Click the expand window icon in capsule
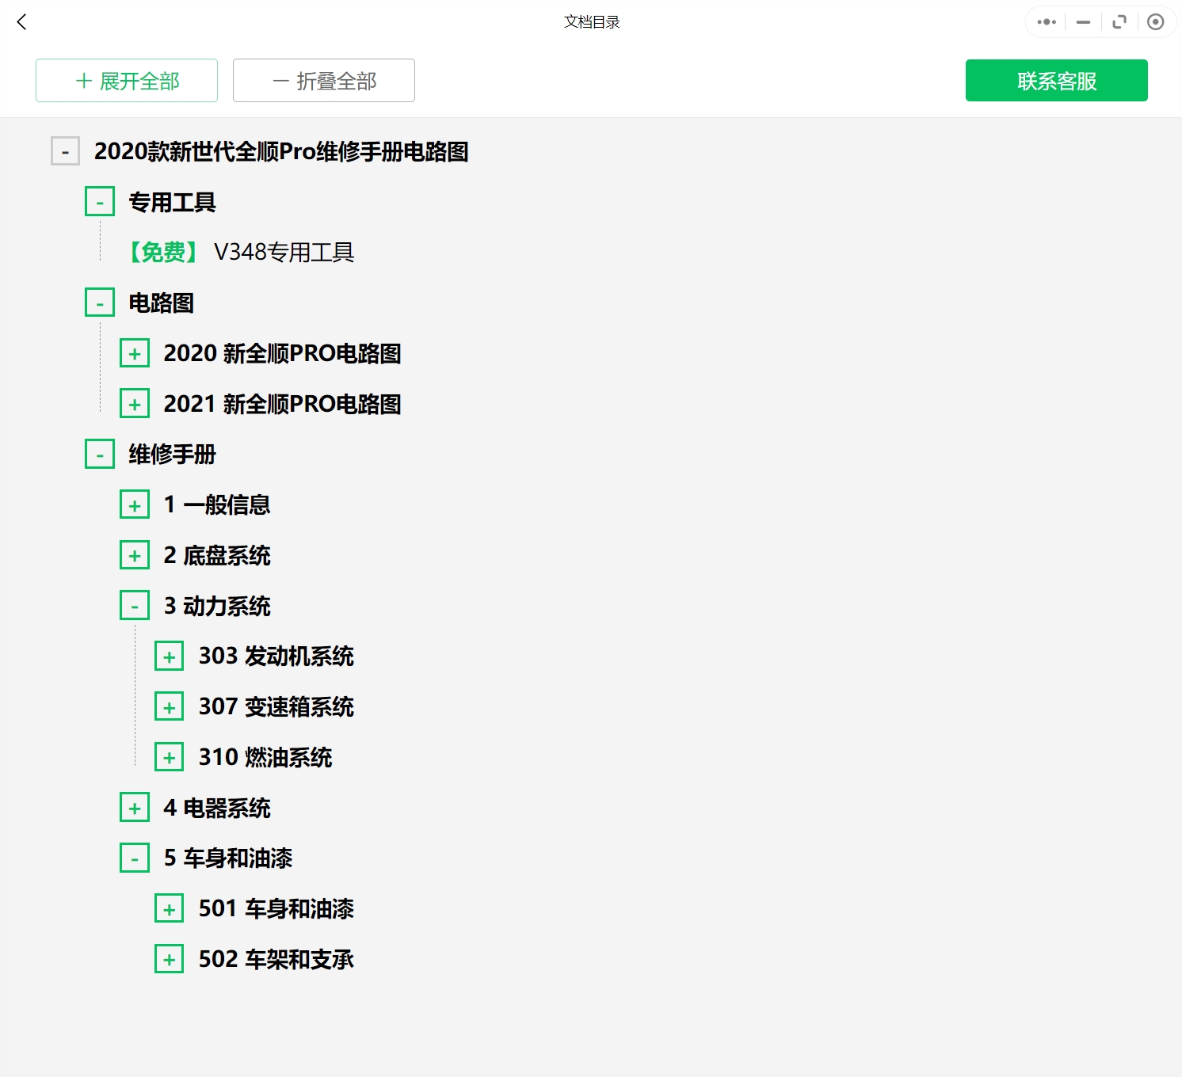 click(x=1119, y=22)
